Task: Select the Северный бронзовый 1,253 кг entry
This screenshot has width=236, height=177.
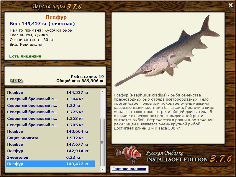Action: [50, 118]
